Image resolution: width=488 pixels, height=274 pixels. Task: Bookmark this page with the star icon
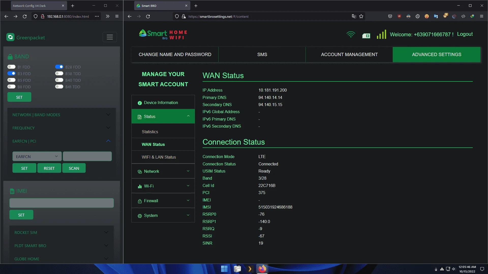[361, 16]
